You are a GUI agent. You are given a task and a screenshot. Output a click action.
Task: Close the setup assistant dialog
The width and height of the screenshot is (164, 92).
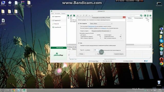tap(124, 17)
